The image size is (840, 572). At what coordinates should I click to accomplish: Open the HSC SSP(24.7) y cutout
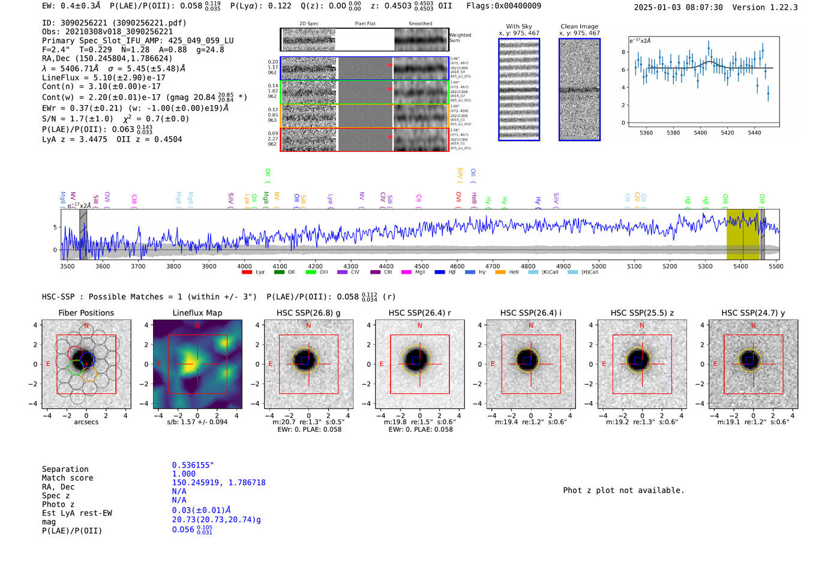click(754, 364)
